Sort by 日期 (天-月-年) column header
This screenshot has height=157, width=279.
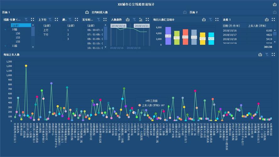pos(231,26)
